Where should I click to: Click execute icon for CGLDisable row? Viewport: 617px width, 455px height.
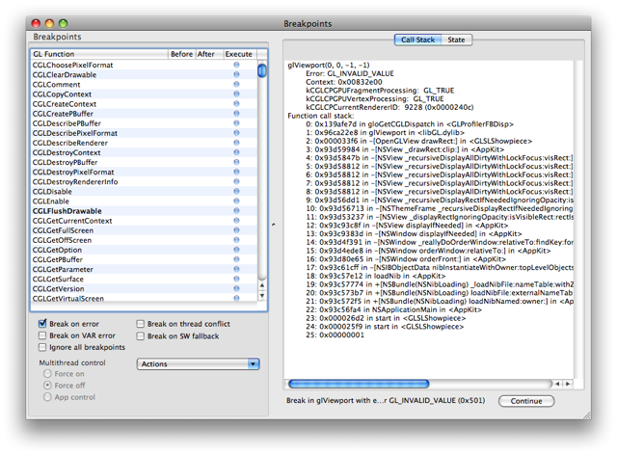click(237, 192)
